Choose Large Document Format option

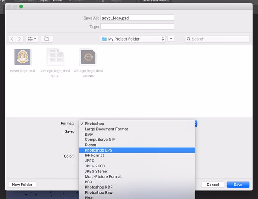click(x=106, y=129)
